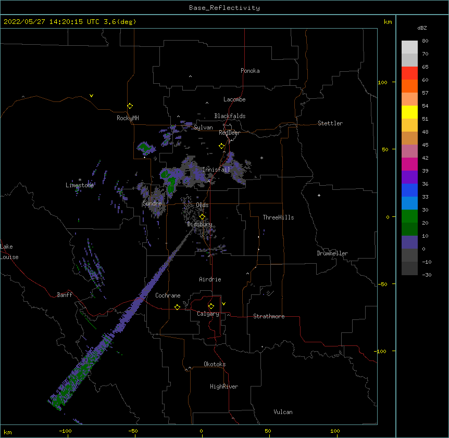449x438 pixels.
Task: Select the Didsbury label
Action: coord(199,224)
